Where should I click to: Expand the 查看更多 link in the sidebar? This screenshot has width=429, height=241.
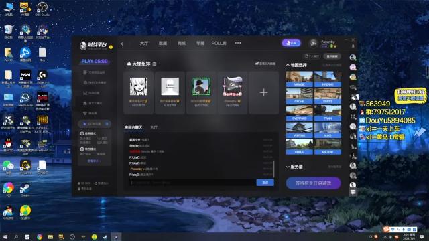click(x=94, y=161)
